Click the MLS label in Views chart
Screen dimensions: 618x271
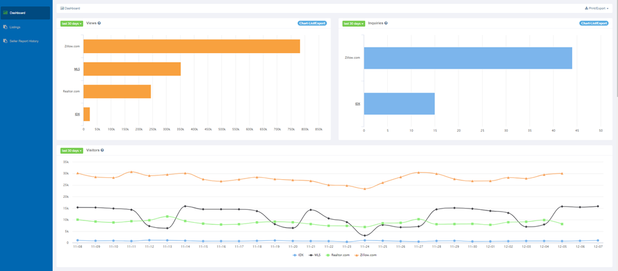point(77,69)
